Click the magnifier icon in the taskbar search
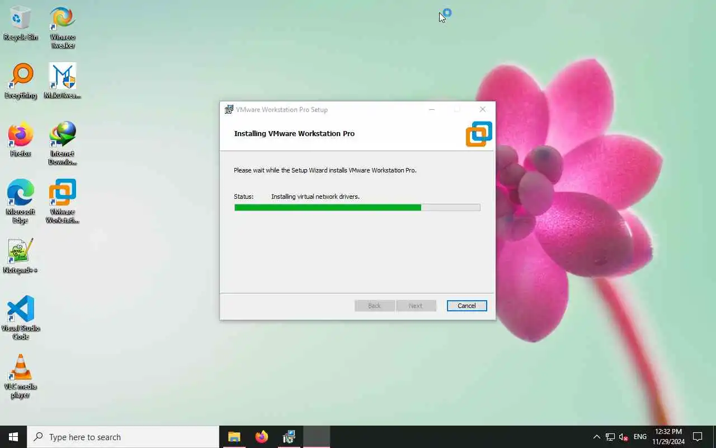The image size is (716, 448). pyautogui.click(x=39, y=437)
